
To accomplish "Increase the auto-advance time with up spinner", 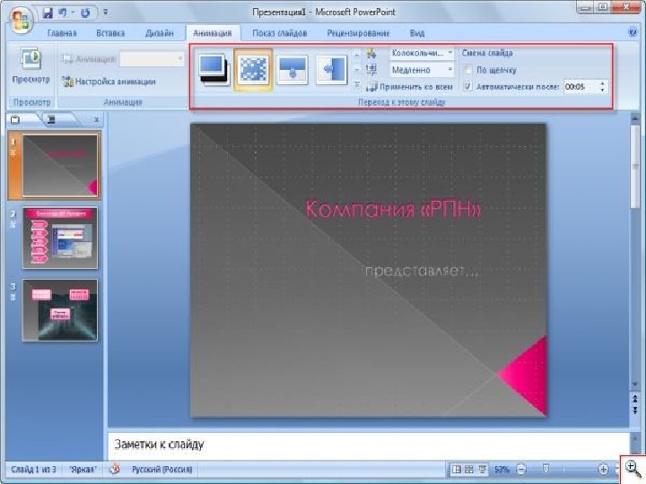I will pyautogui.click(x=602, y=83).
